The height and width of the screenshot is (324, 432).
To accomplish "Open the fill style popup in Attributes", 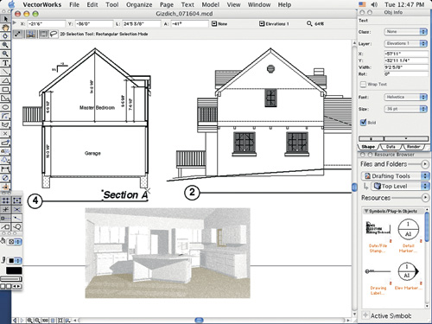I will coord(14,242).
